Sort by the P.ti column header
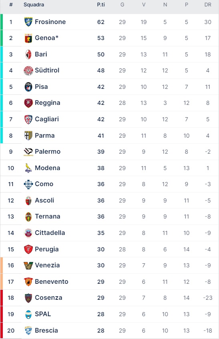Image resolution: width=219 pixels, height=339 pixels. [x=101, y=4]
